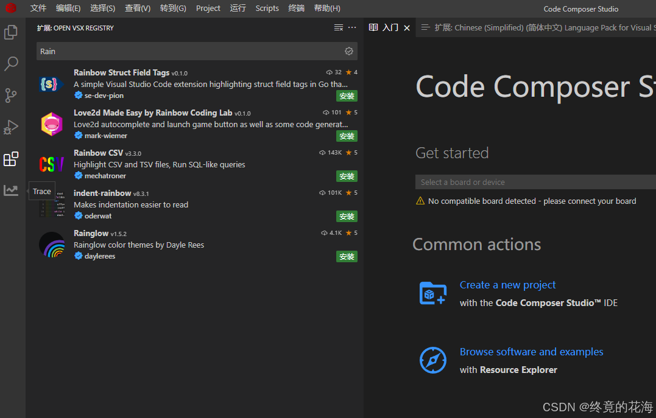
Task: Open the Rainbow CSV extension title
Action: pos(98,153)
